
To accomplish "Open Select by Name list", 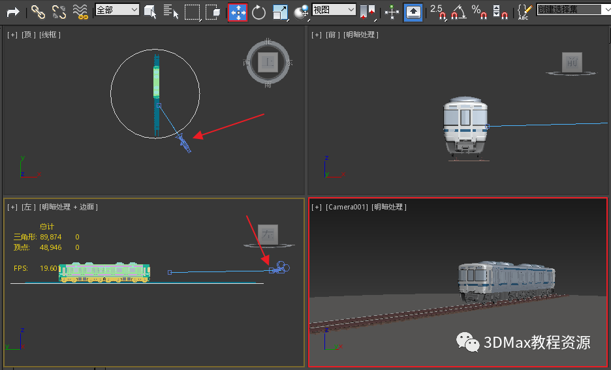I will [x=170, y=12].
